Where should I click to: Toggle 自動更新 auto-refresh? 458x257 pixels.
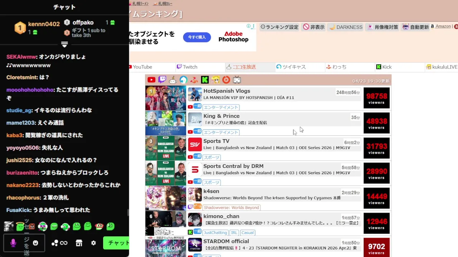coord(415,27)
